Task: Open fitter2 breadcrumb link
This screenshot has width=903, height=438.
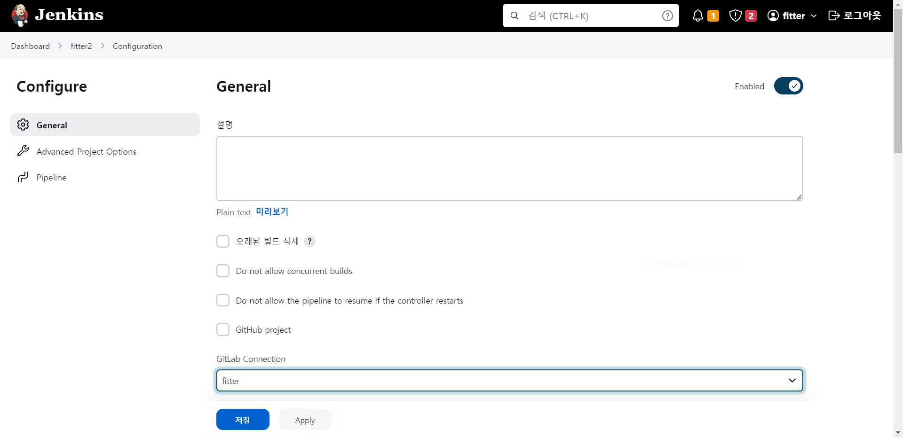Action: coord(81,46)
